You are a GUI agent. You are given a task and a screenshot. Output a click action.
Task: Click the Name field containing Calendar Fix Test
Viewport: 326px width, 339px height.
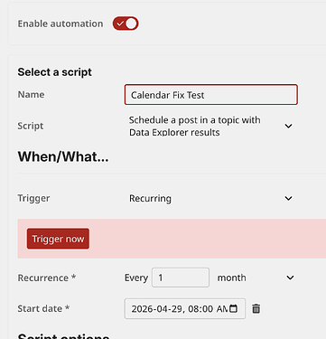click(x=211, y=95)
